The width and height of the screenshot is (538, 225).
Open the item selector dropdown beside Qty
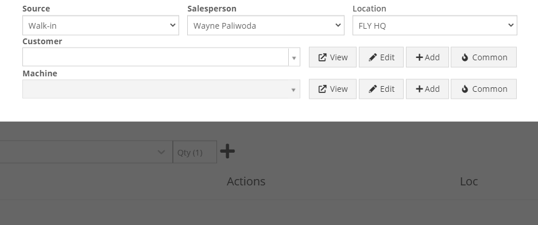pos(86,152)
